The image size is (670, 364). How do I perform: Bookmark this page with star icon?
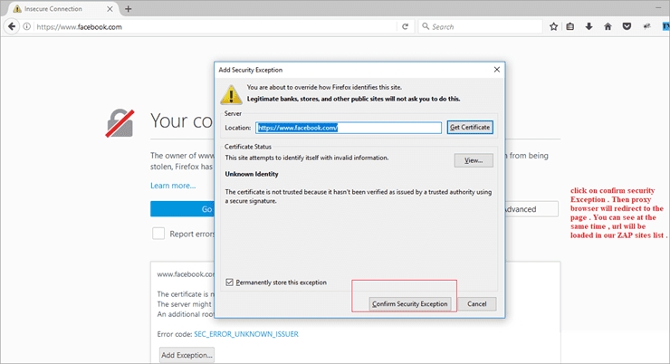pos(554,26)
